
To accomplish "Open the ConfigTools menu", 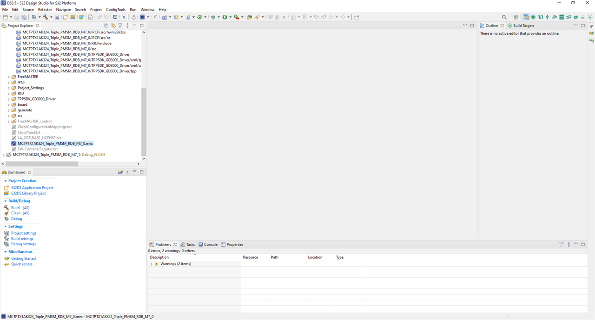I will pyautogui.click(x=115, y=9).
